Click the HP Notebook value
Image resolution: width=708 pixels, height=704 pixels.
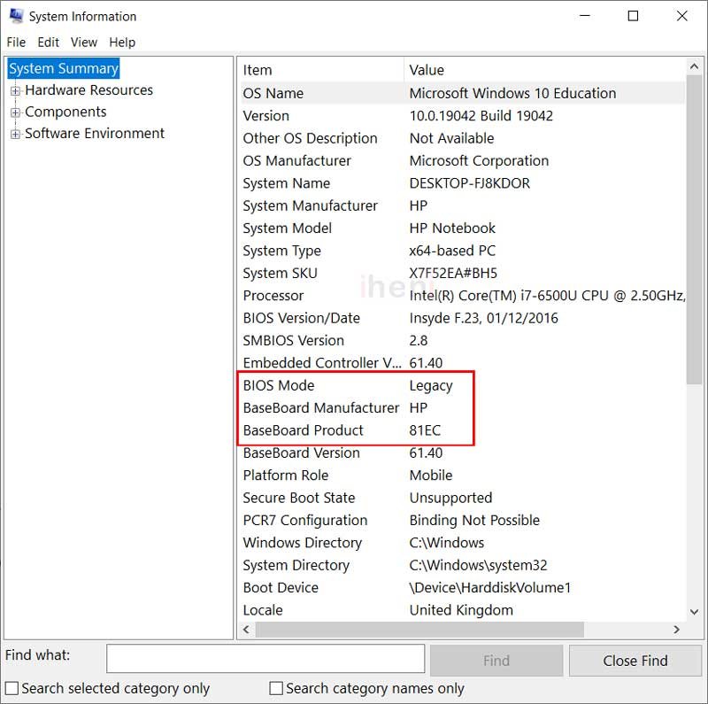click(x=452, y=228)
